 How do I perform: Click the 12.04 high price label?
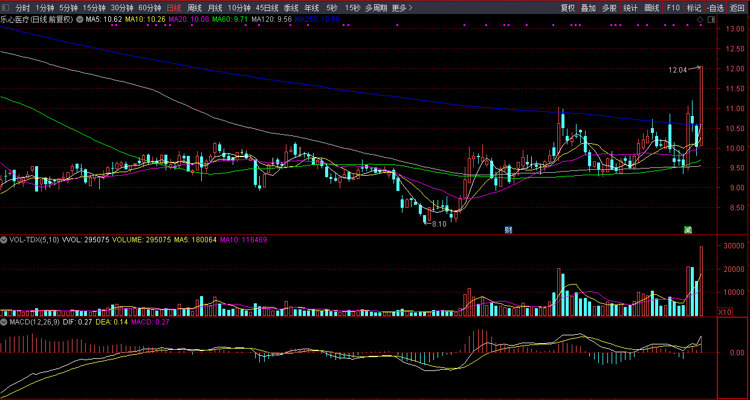pos(677,70)
